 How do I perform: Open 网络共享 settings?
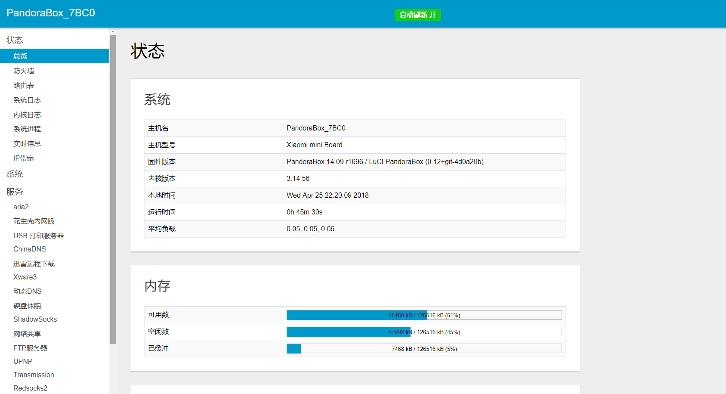coord(27,334)
